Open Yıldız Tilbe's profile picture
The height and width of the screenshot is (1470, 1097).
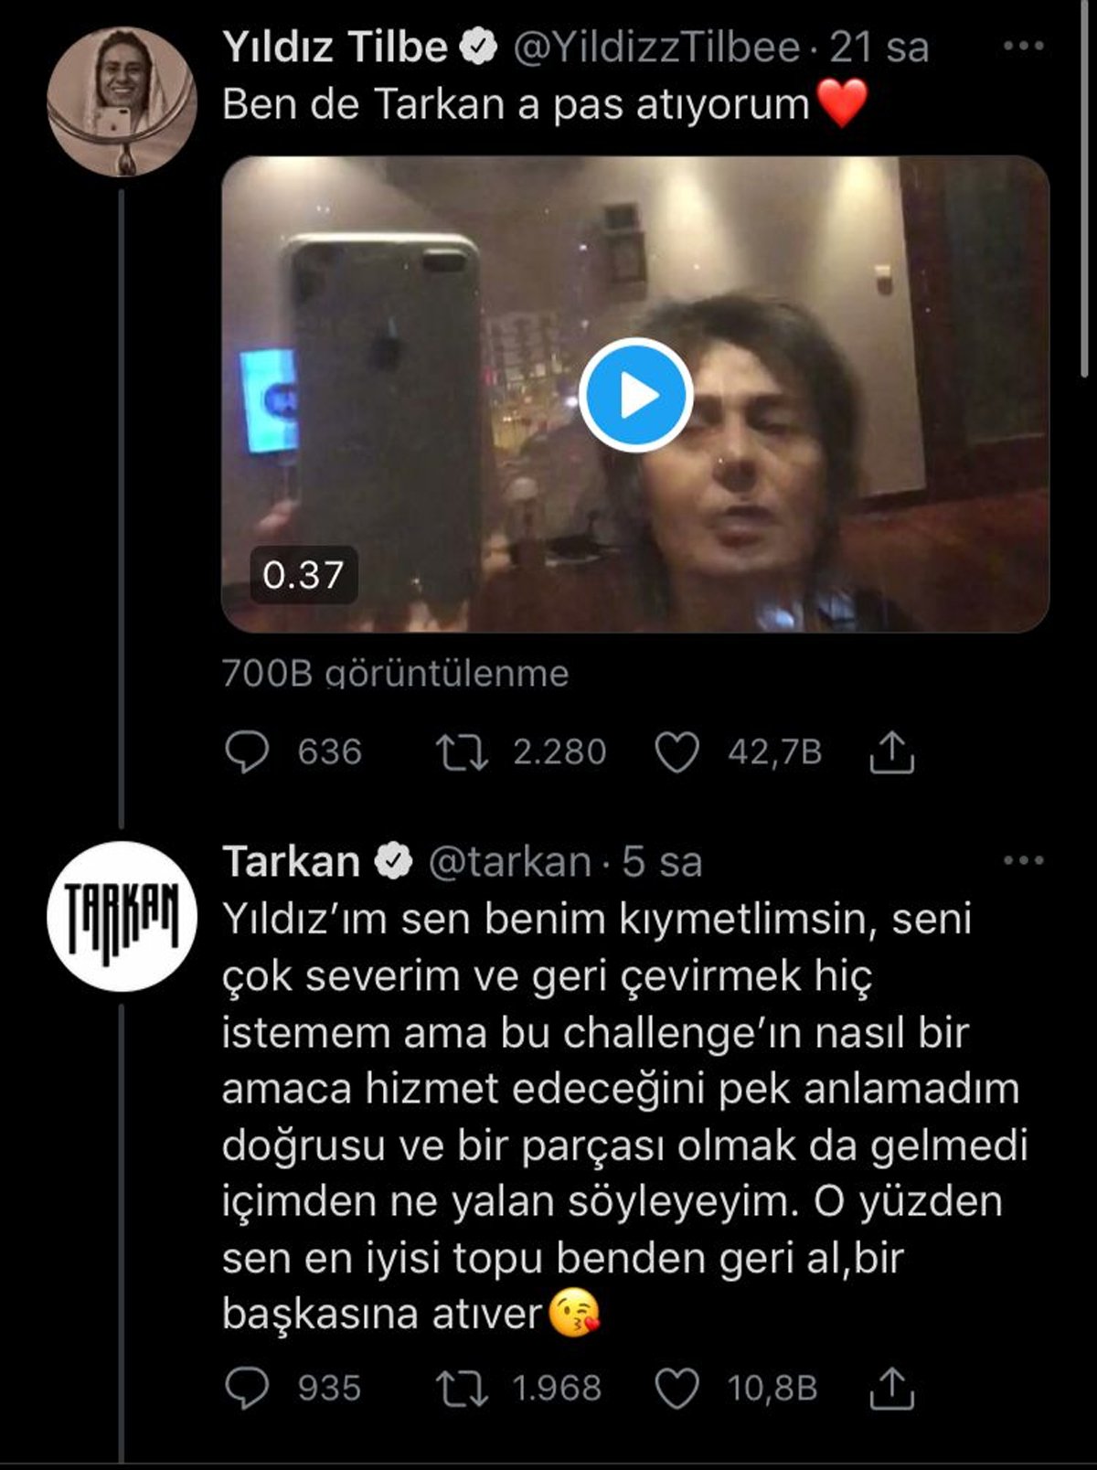tap(121, 101)
